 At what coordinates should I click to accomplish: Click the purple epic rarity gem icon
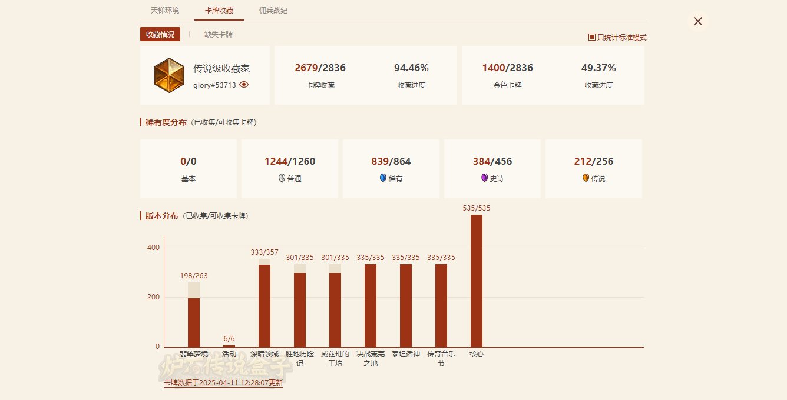(484, 178)
